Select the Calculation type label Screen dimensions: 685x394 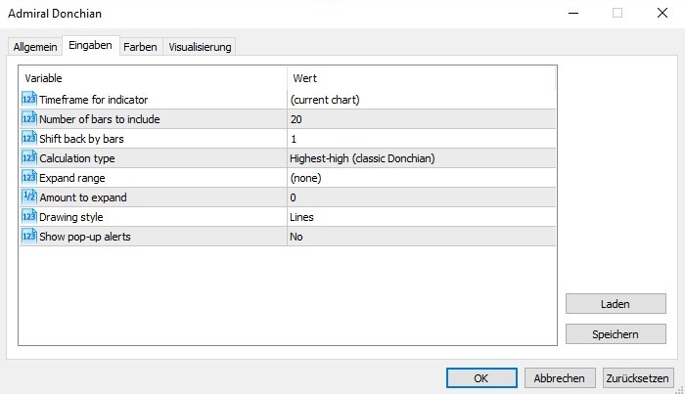pyautogui.click(x=77, y=158)
